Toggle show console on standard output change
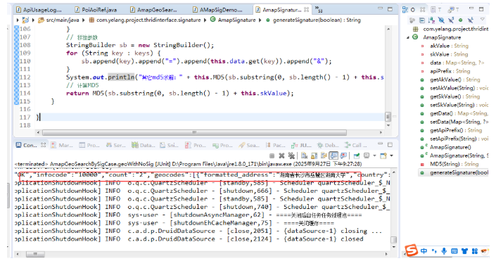496x261 pixels. pos(333,155)
